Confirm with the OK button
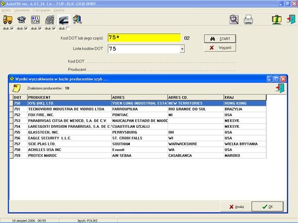 tap(267, 206)
